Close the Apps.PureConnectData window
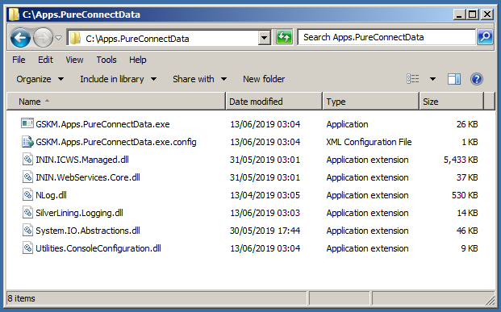501x312 pixels. click(x=487, y=15)
